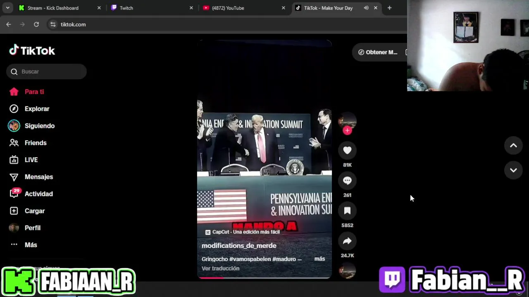Click the #vamospabelen hashtag
529x297 pixels.
point(250,259)
